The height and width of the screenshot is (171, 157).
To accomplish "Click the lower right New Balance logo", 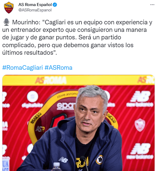I will coord(140,151).
